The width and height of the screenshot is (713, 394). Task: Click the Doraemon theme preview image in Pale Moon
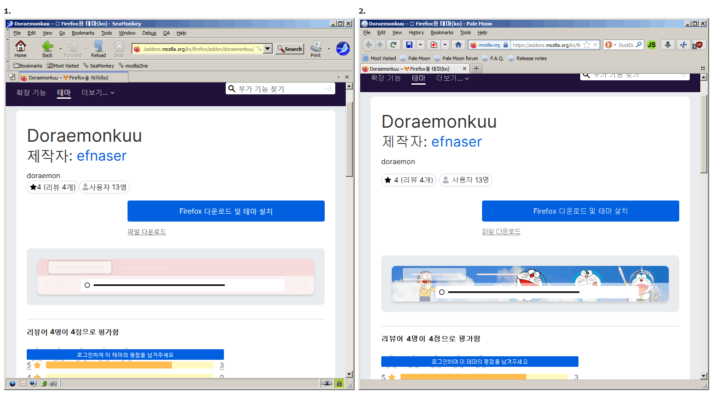[530, 283]
